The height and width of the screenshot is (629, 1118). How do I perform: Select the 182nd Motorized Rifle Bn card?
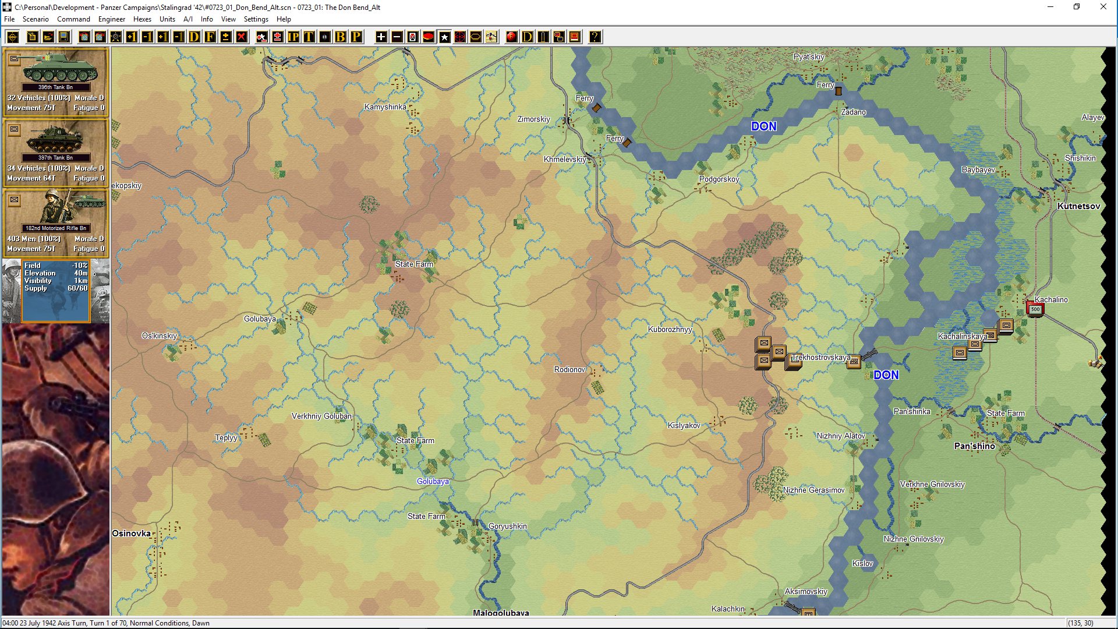[56, 223]
